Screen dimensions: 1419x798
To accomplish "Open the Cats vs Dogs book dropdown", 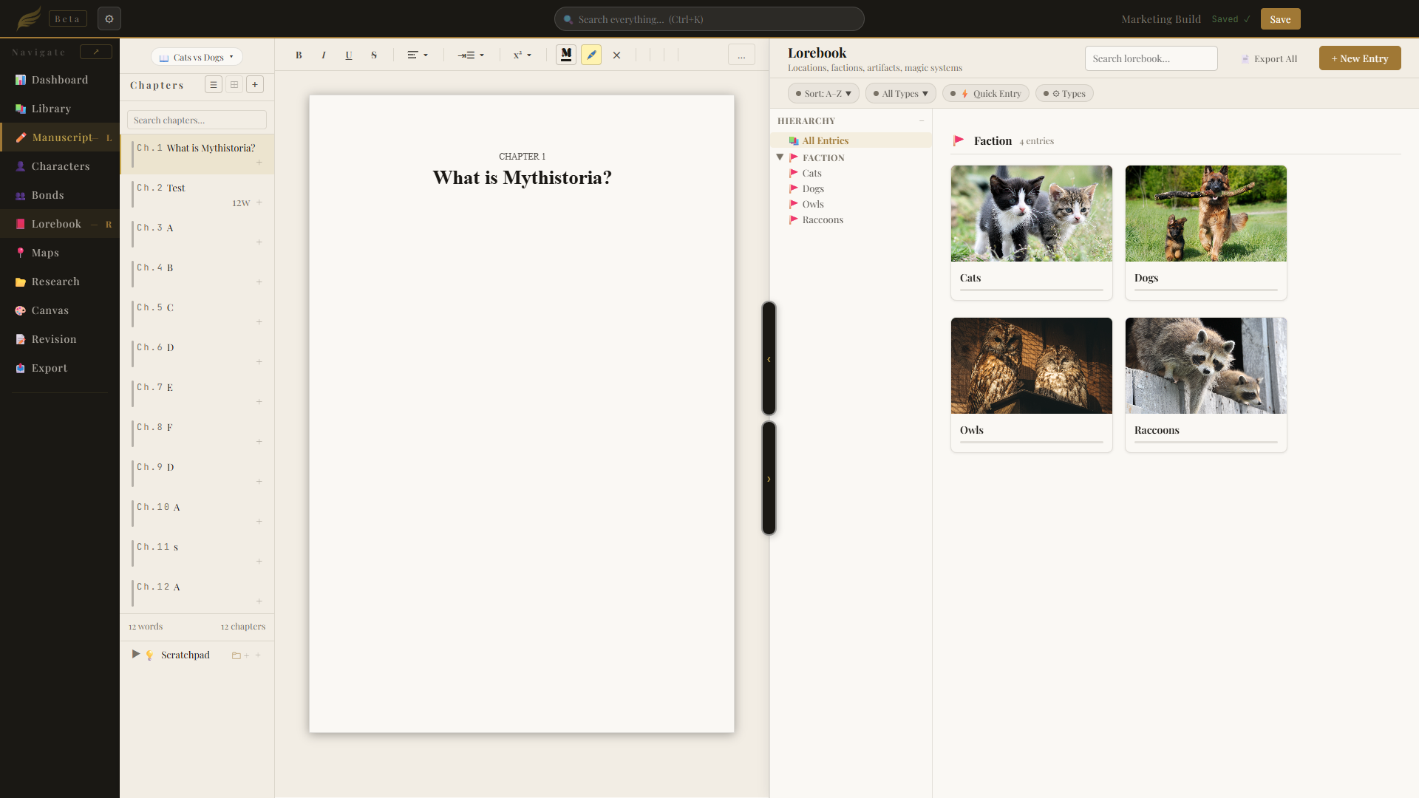I will (197, 57).
